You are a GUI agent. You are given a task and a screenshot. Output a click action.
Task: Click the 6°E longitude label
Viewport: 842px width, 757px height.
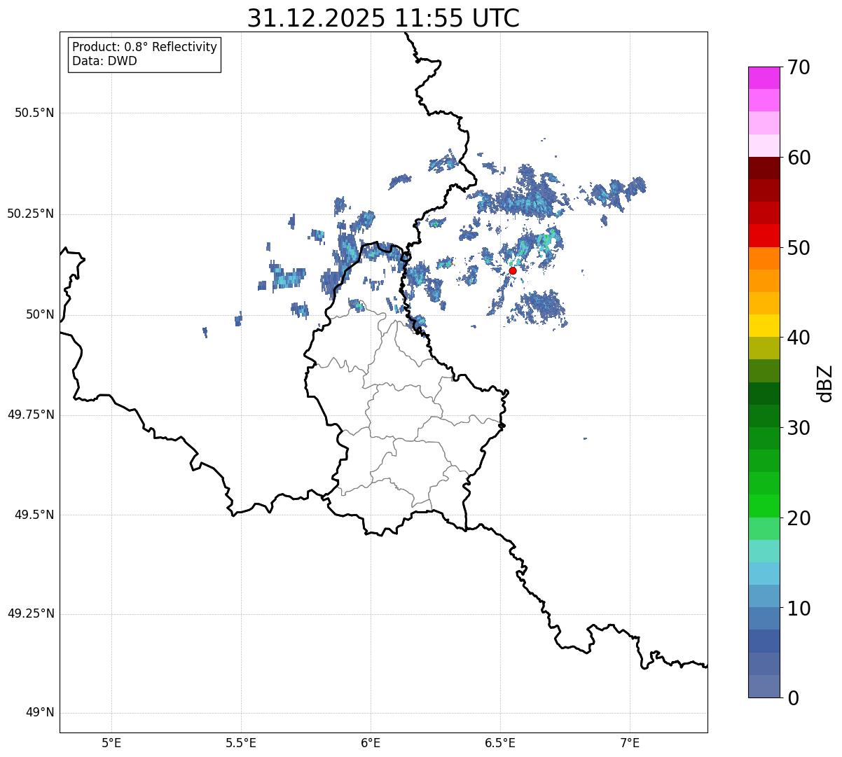click(x=371, y=742)
